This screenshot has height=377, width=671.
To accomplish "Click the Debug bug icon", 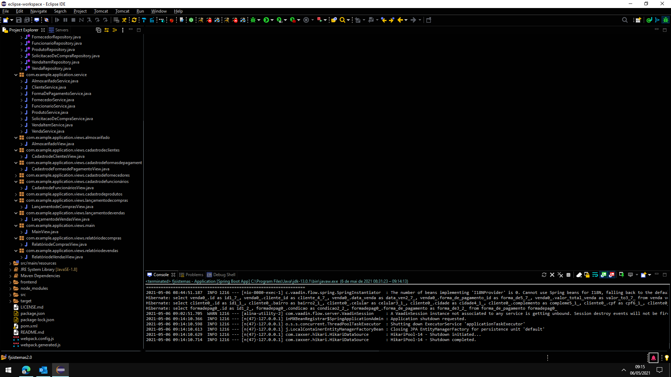I will 253,20.
